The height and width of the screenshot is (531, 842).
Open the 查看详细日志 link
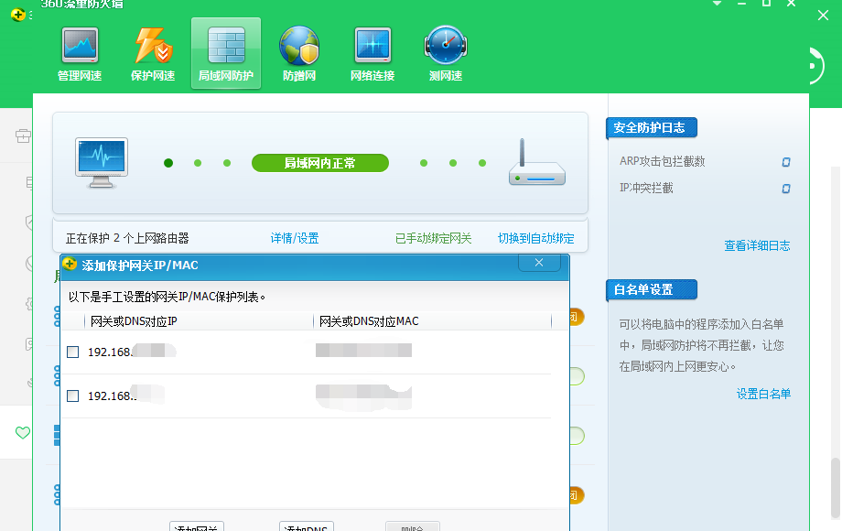pyautogui.click(x=757, y=246)
